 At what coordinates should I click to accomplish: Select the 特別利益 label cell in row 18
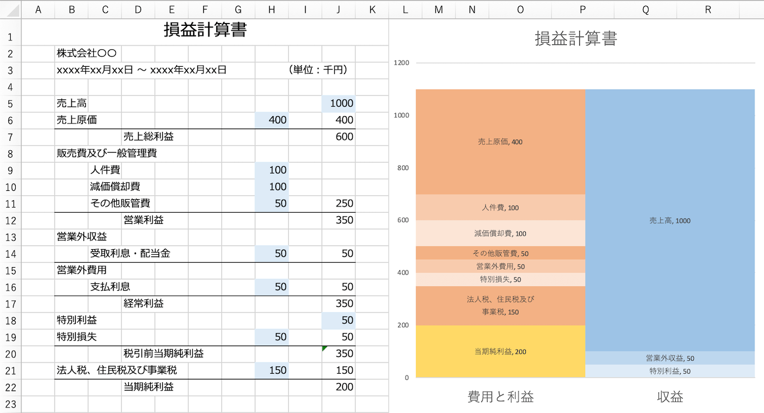[x=76, y=320]
